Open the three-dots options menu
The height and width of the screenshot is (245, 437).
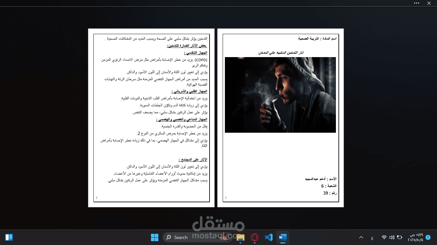pyautogui.click(x=417, y=3)
